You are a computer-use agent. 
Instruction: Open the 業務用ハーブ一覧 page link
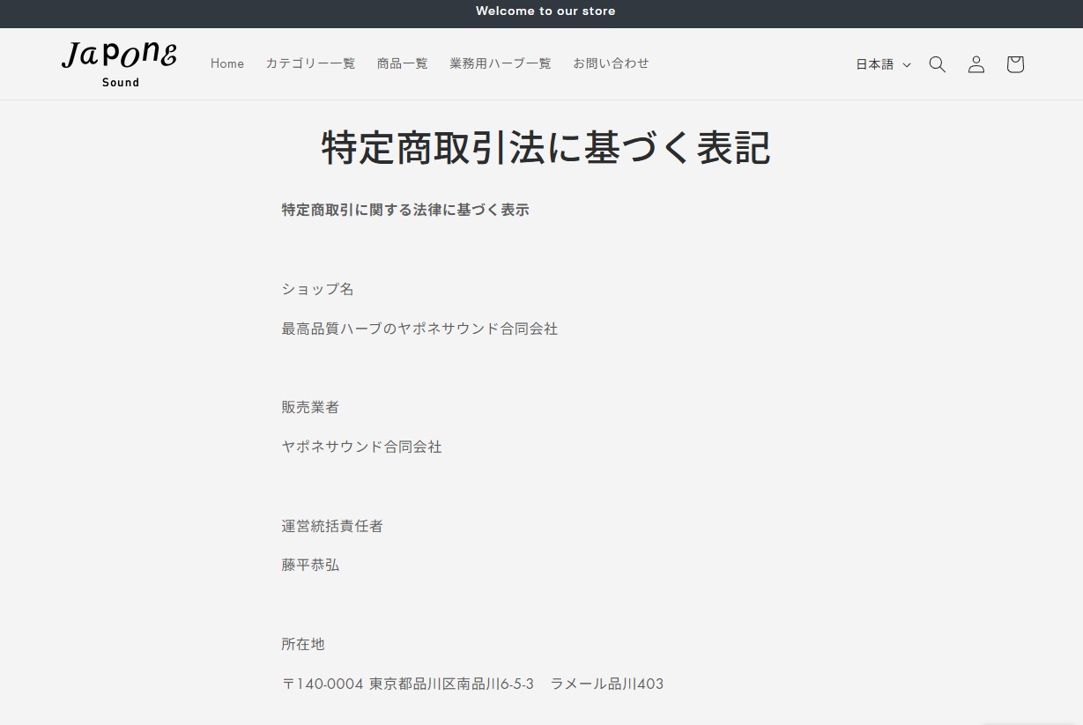click(x=499, y=63)
